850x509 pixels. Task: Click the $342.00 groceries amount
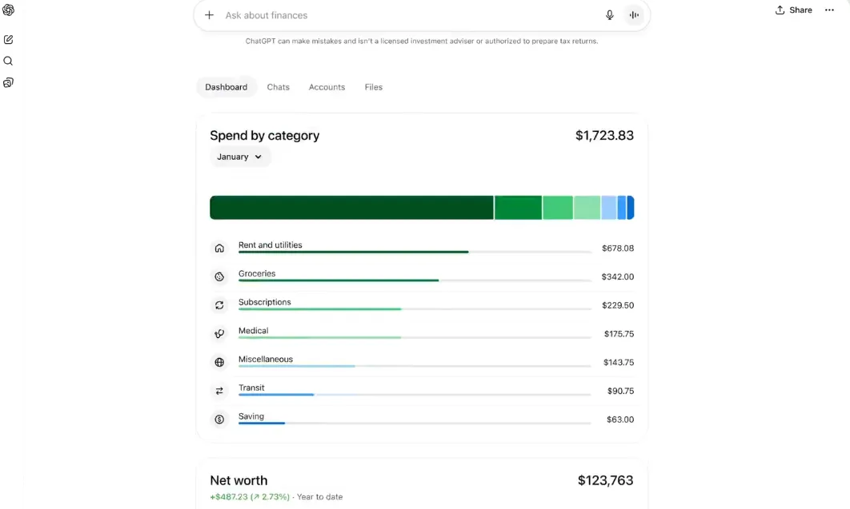[x=617, y=277]
